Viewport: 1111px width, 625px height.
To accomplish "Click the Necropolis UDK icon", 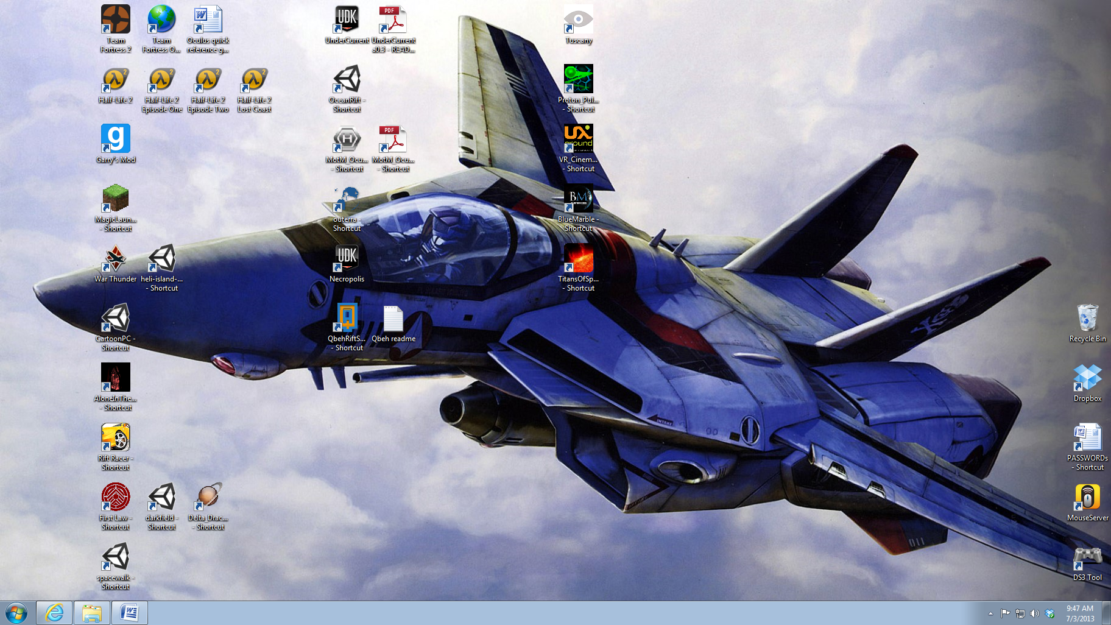I will pos(347,259).
